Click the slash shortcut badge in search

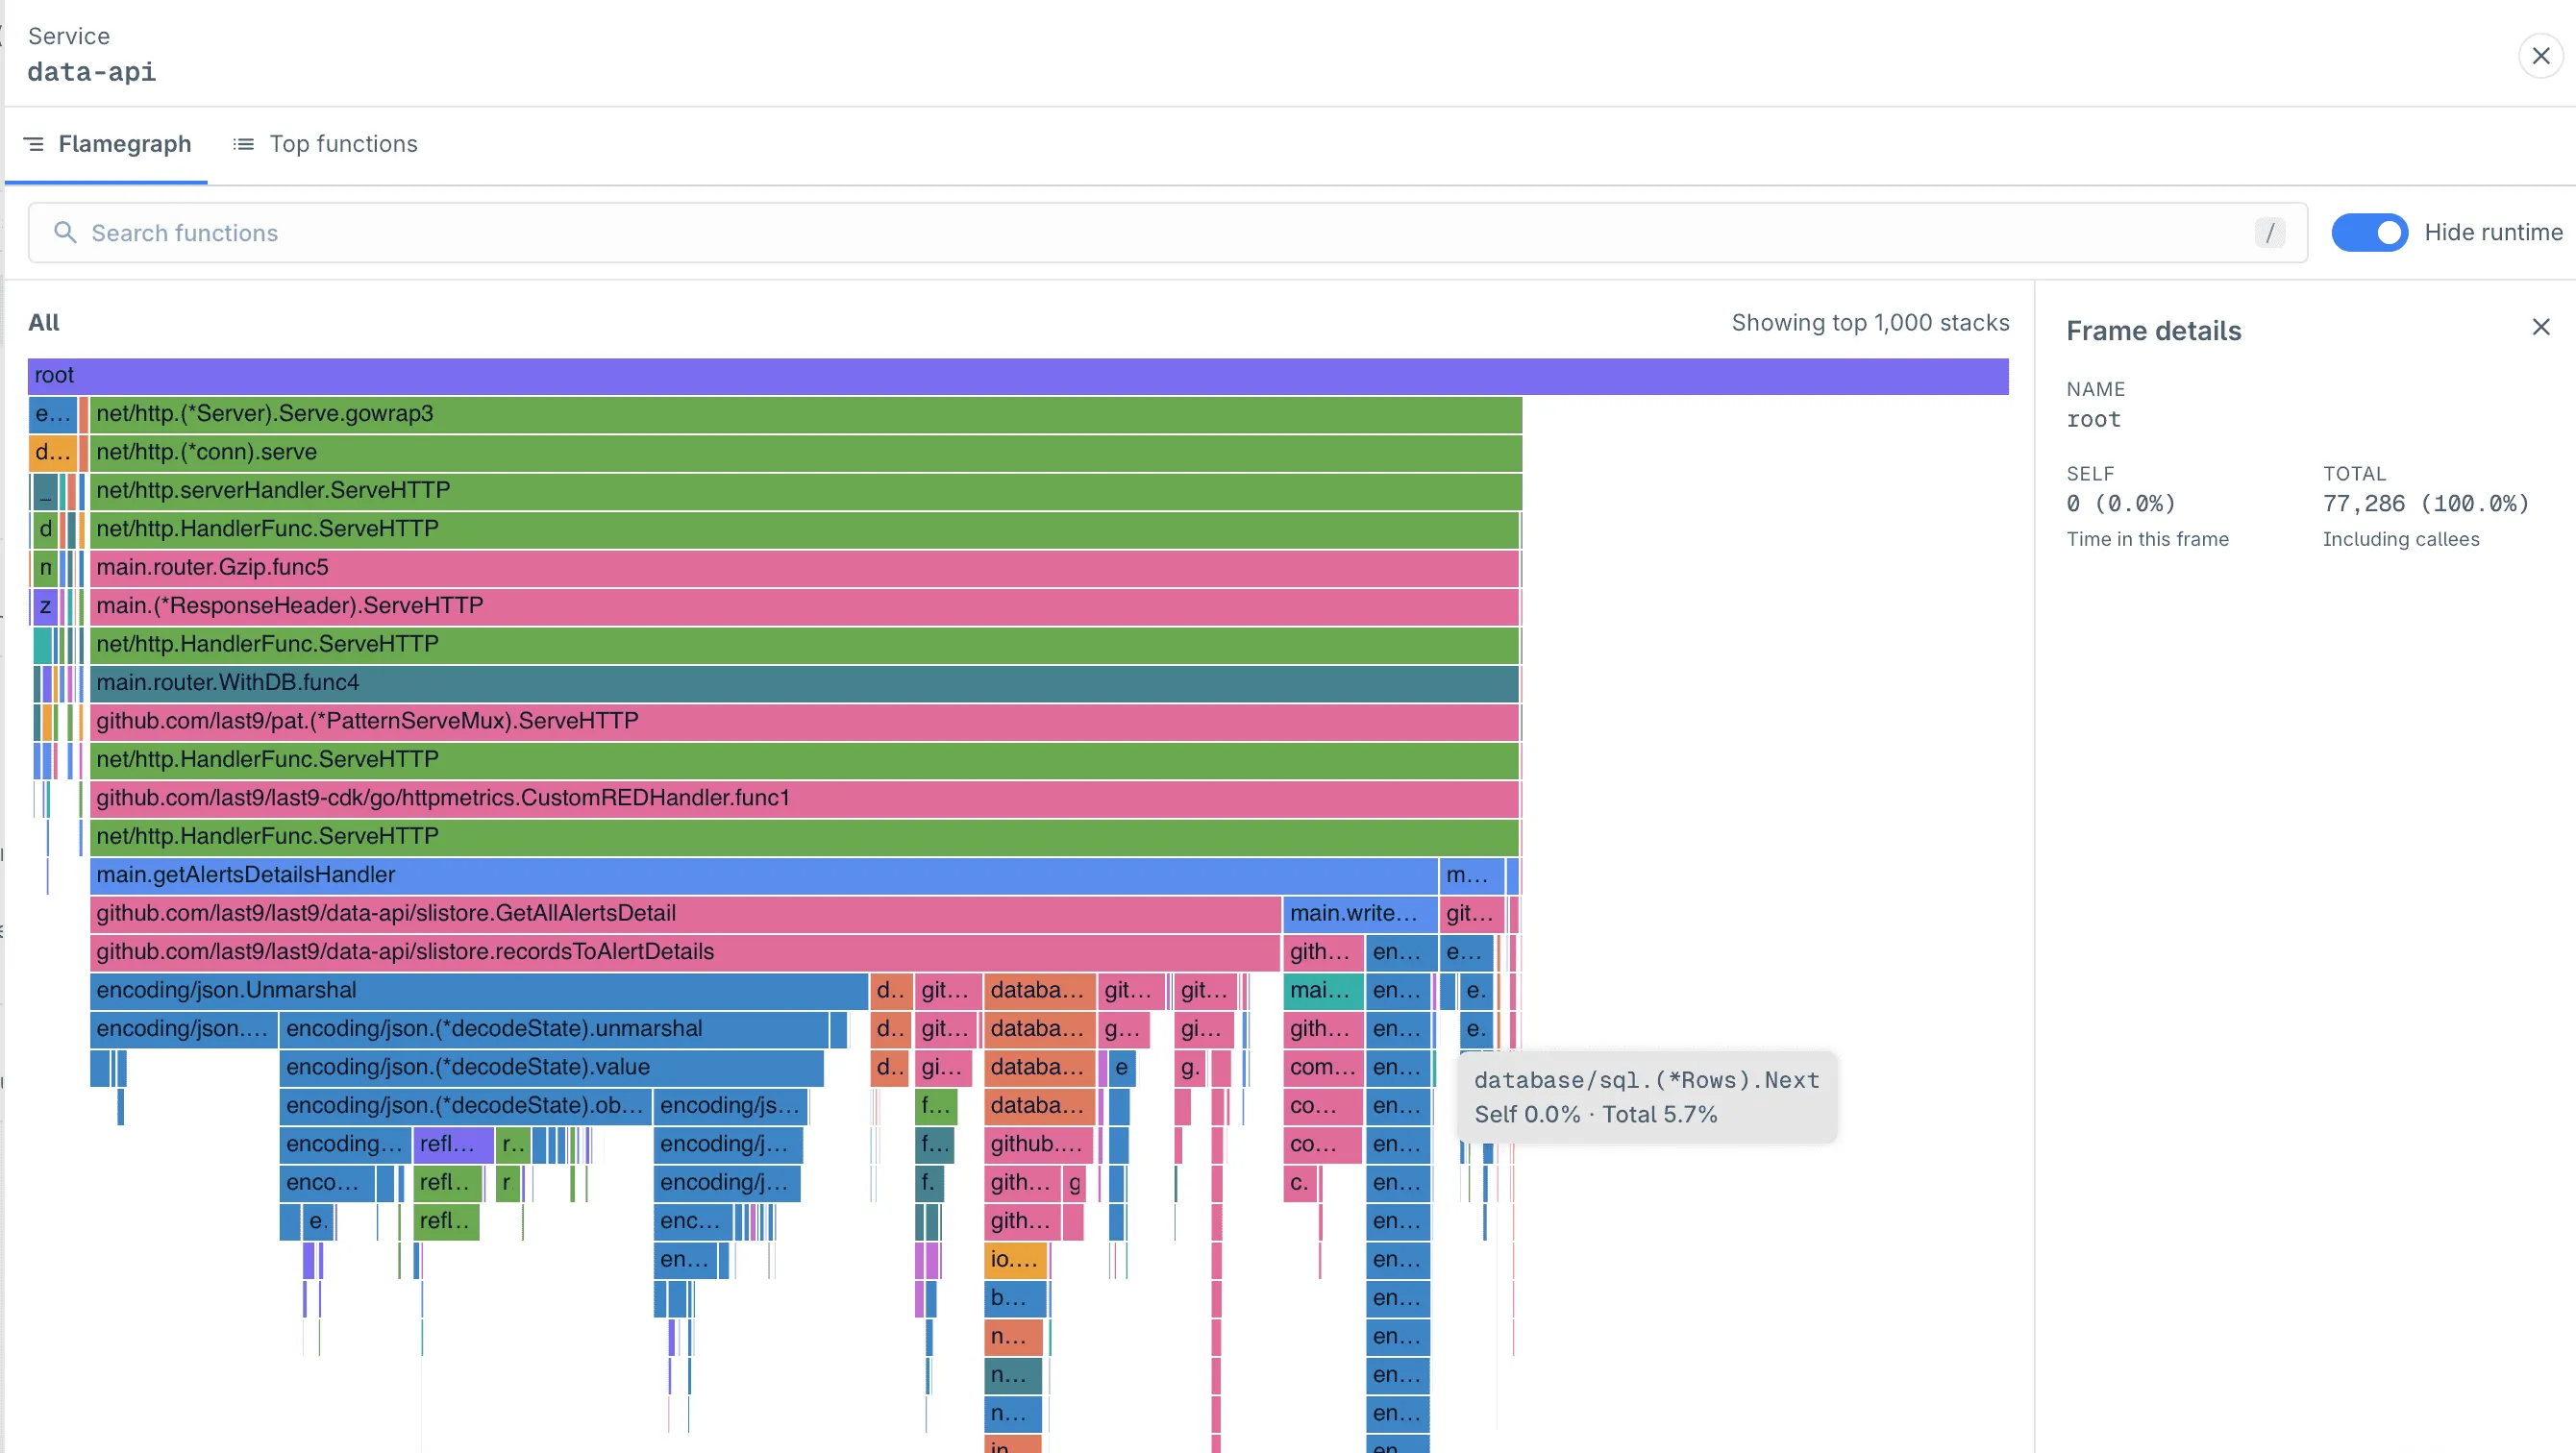[2270, 232]
